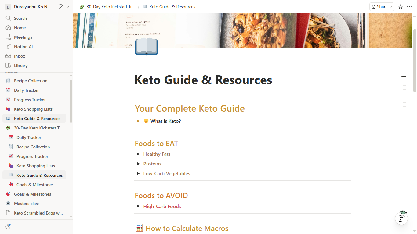Open the three-dot page options menu
417x234 pixels.
click(410, 7)
